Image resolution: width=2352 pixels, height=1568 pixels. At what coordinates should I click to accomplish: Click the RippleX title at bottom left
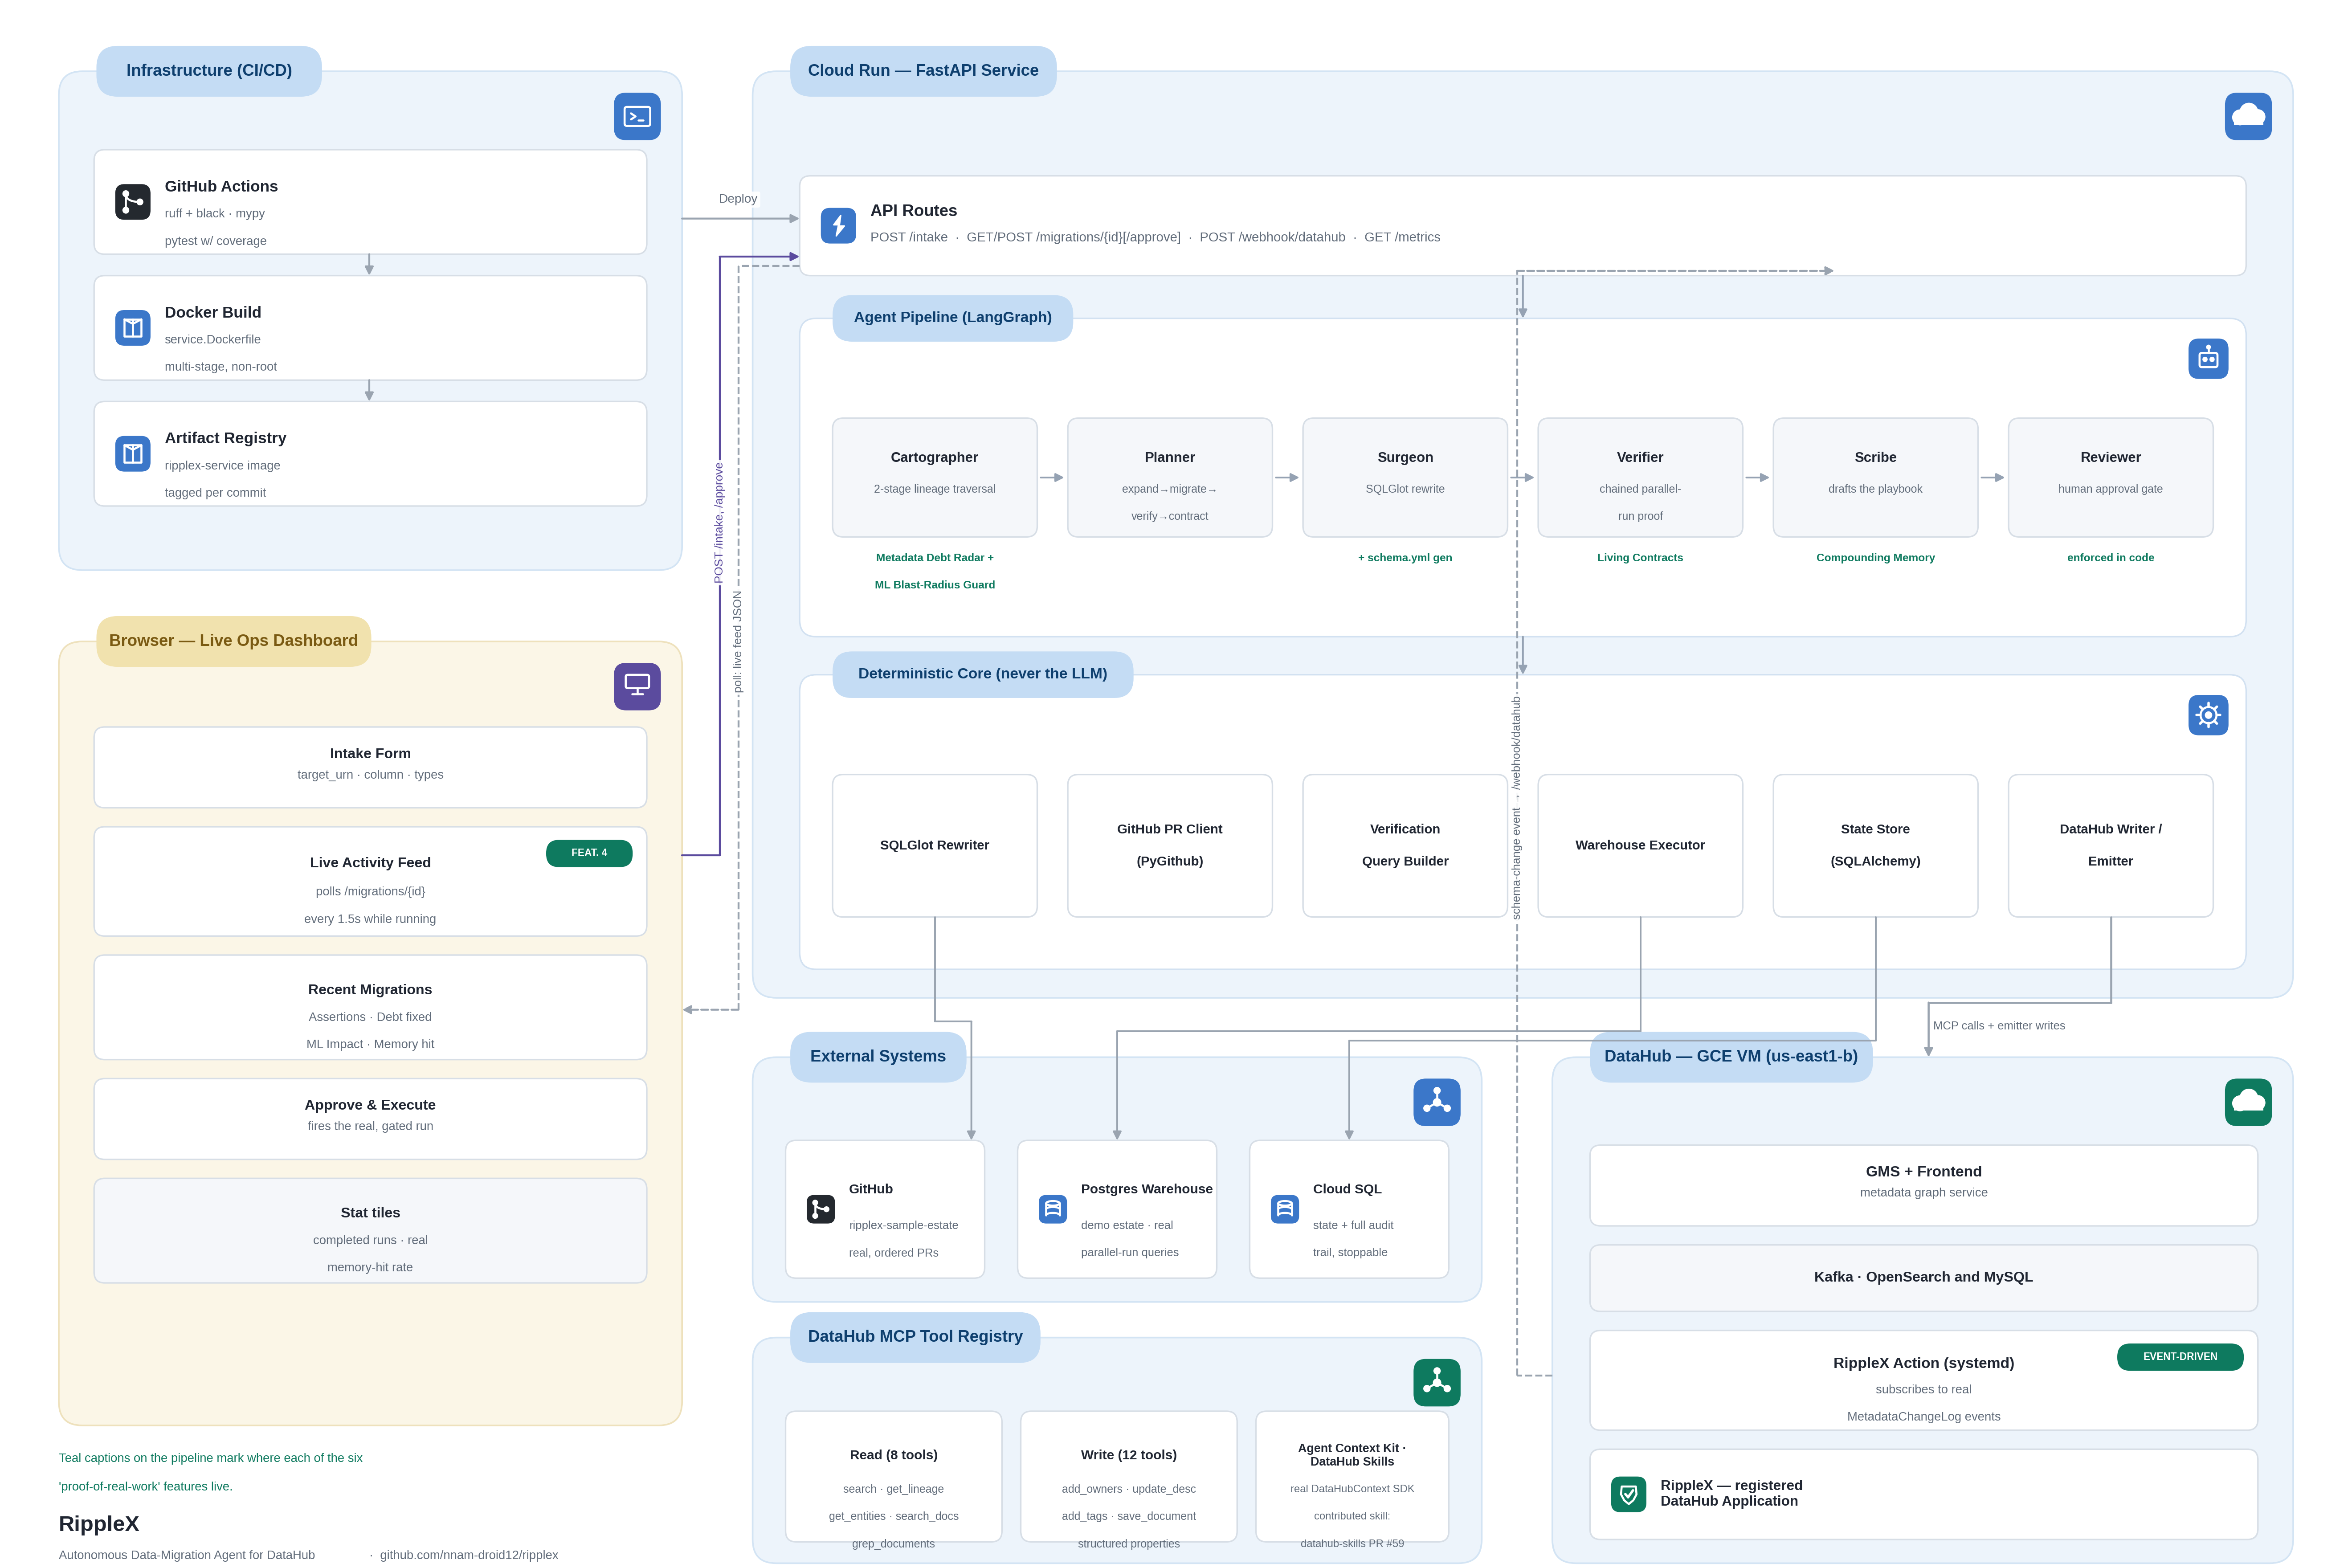pyautogui.click(x=99, y=1524)
